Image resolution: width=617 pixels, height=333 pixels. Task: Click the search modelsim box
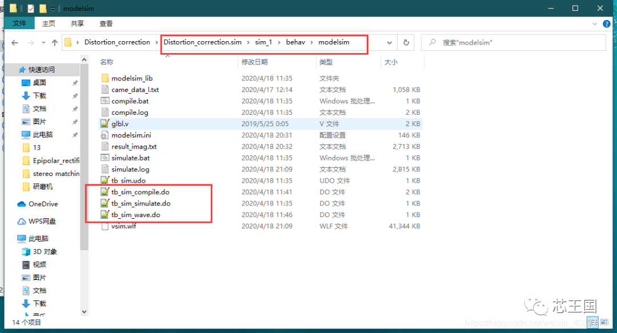pyautogui.click(x=514, y=42)
